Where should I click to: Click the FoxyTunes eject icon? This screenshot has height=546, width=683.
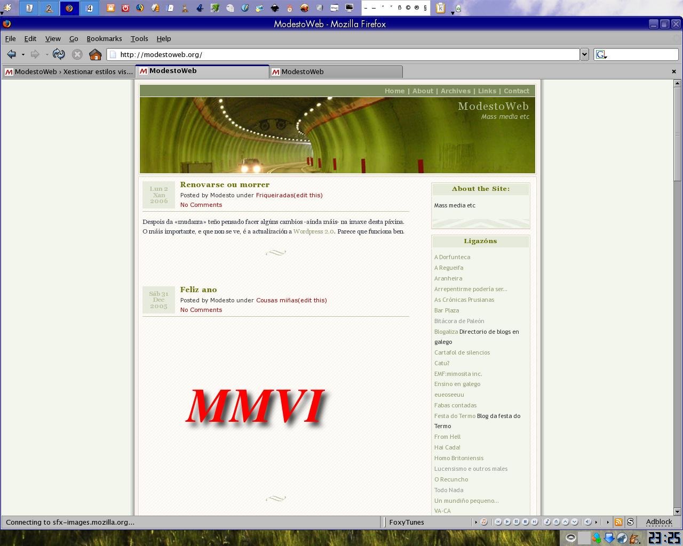click(556, 522)
